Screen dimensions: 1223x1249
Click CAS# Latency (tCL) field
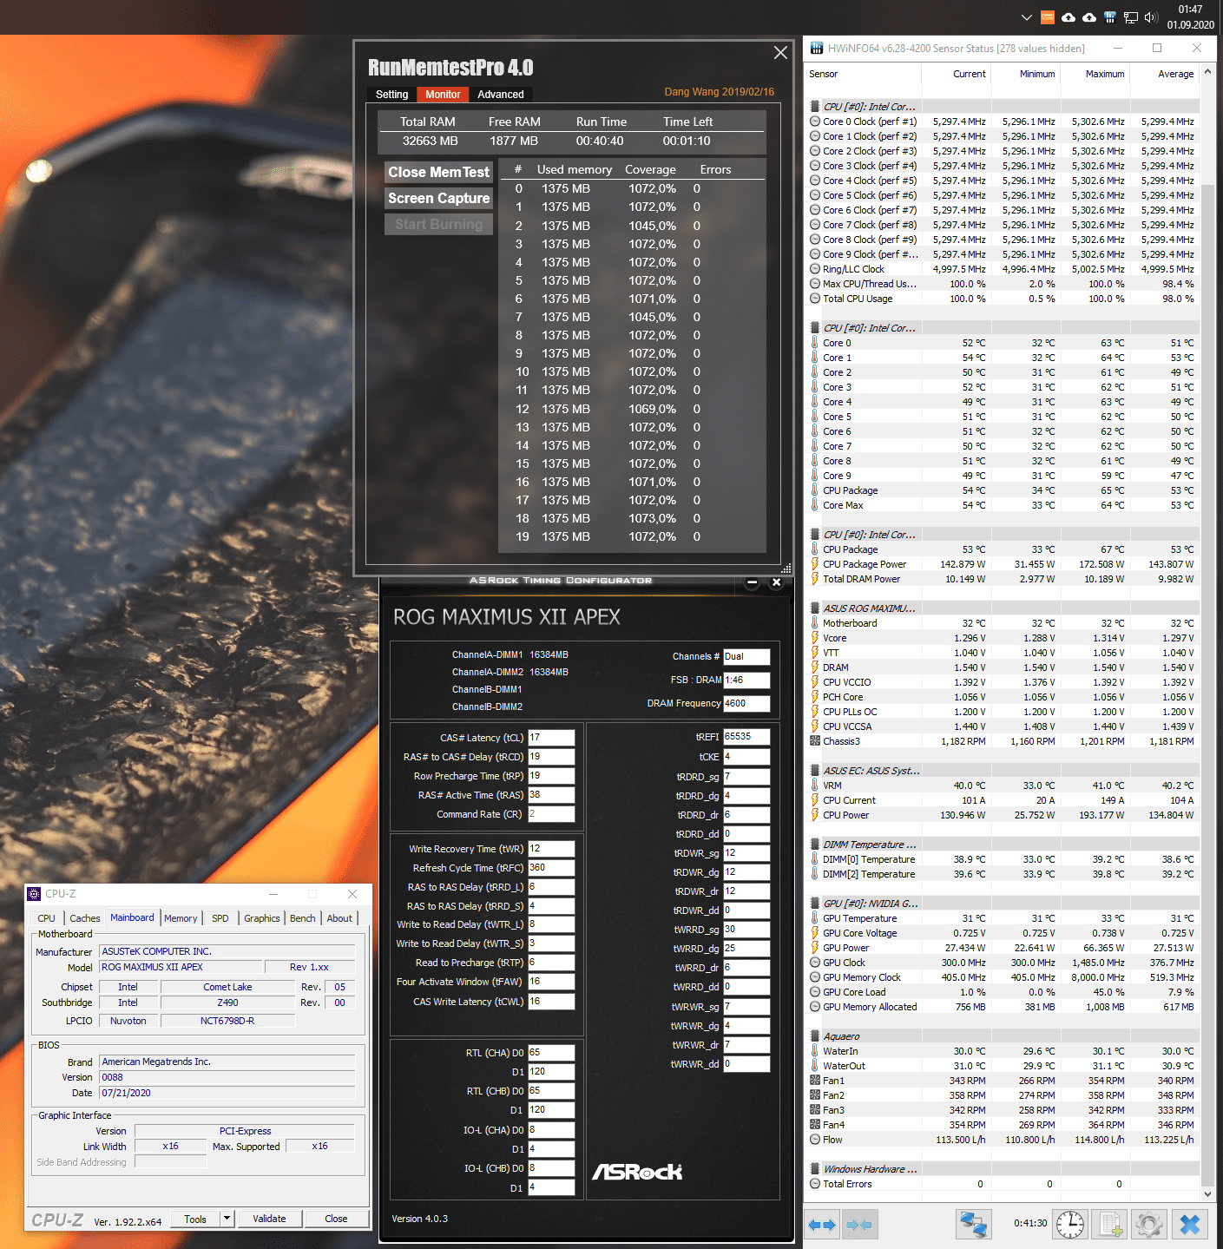point(551,738)
